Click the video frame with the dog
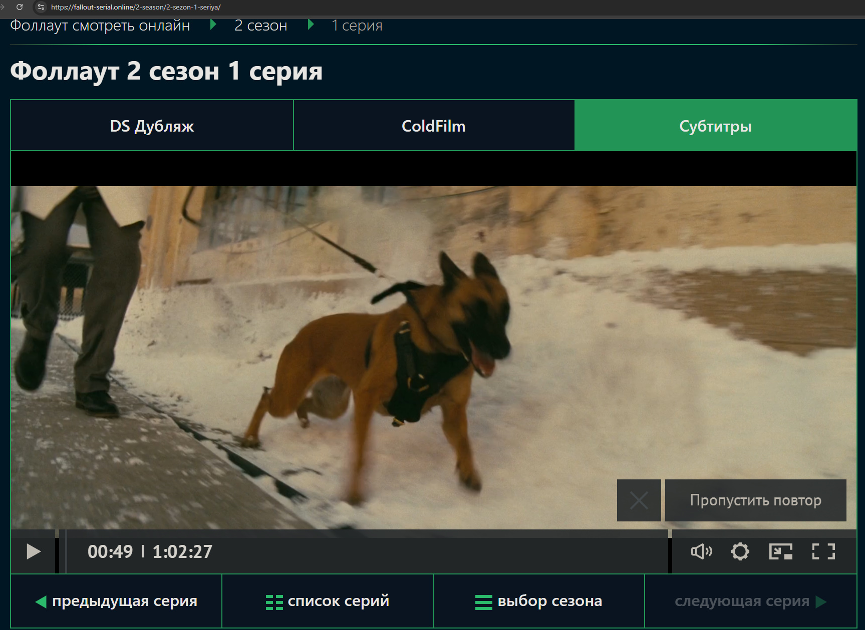Viewport: 865px width, 630px height. point(434,357)
